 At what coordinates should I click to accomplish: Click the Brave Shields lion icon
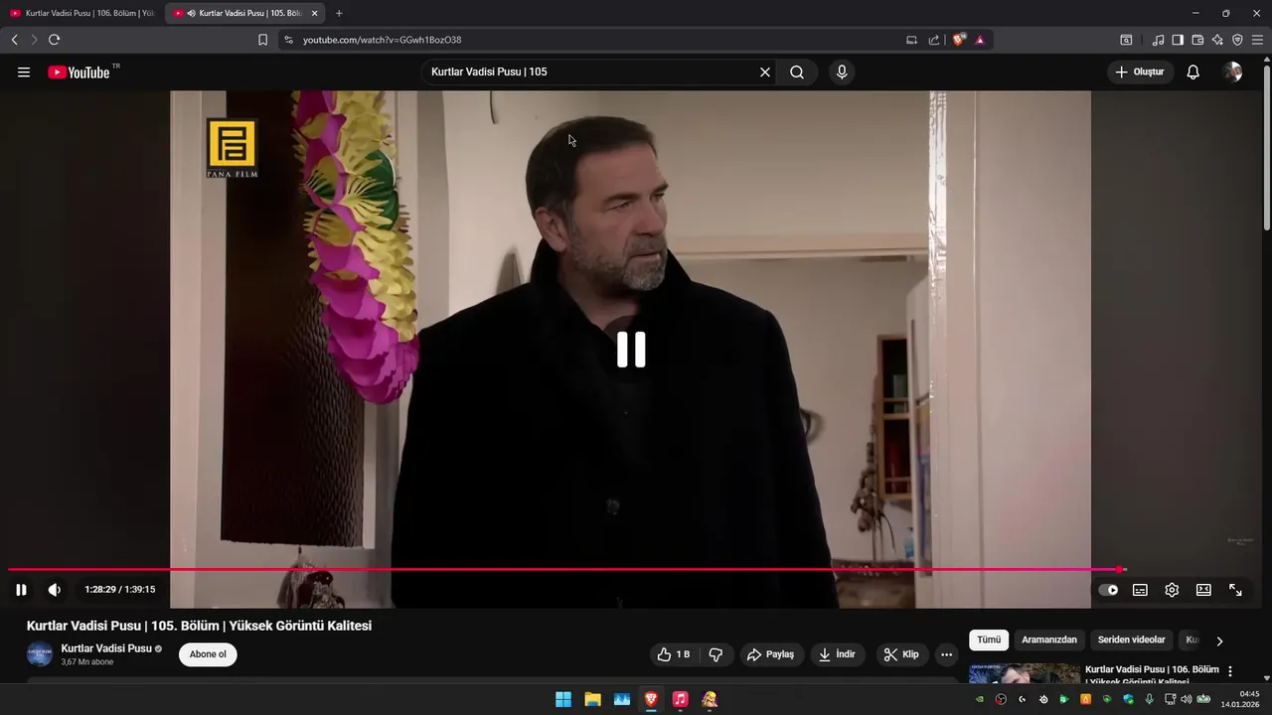tap(959, 40)
